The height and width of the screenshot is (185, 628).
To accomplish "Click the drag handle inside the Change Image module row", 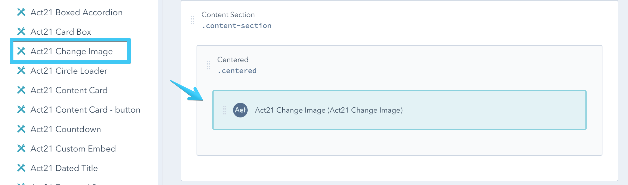I will click(224, 110).
